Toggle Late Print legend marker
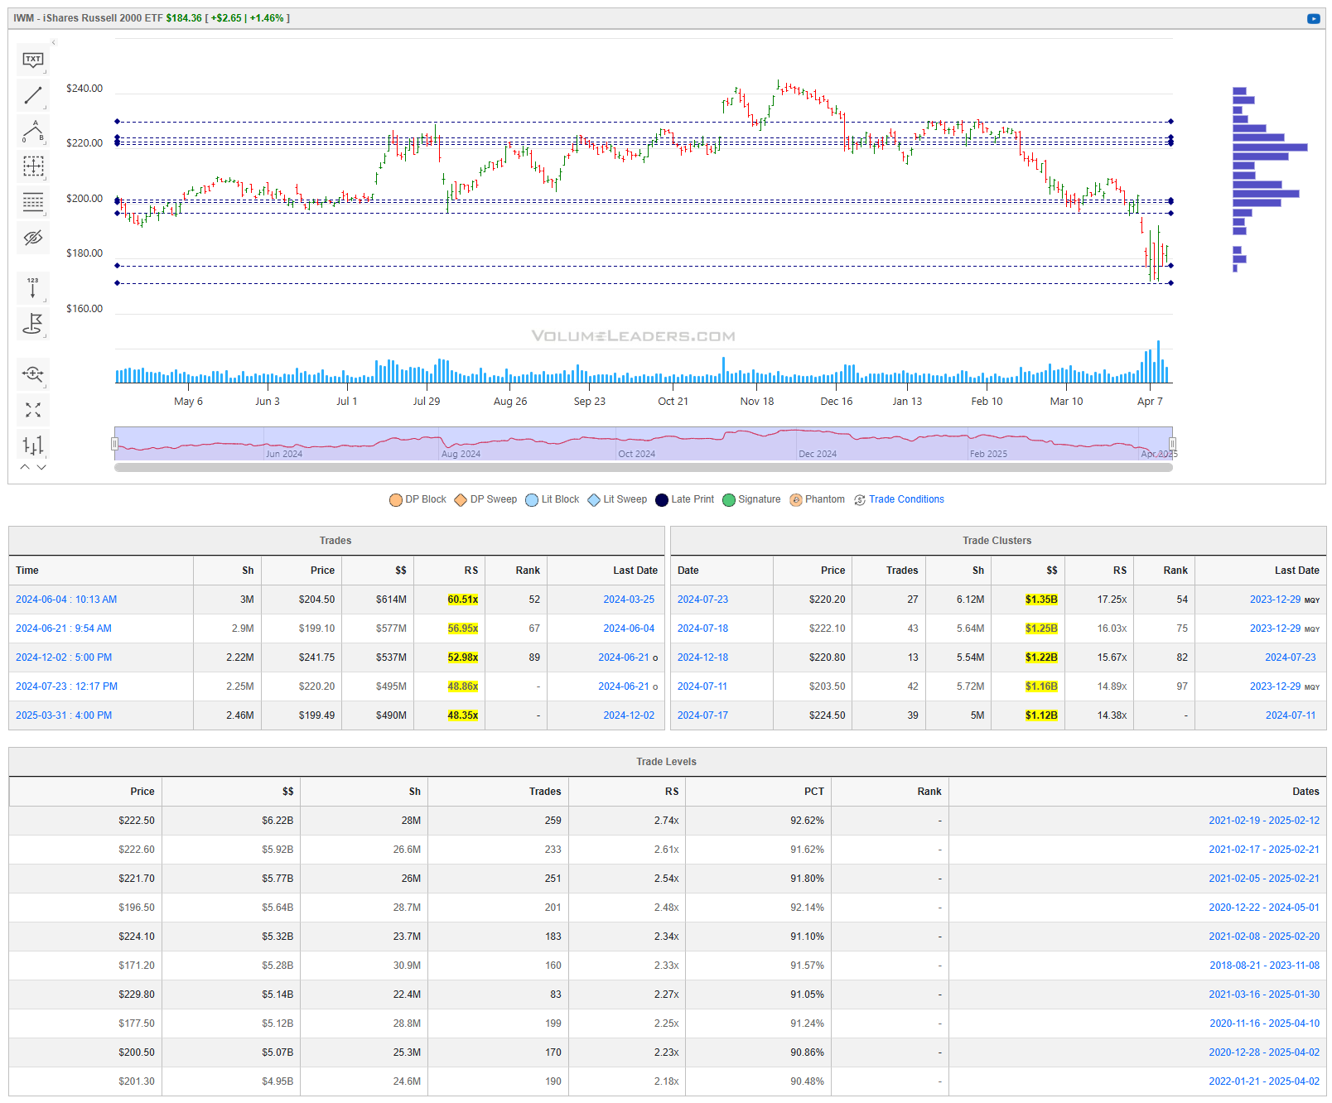Viewport: 1332px width, 1103px height. coord(662,500)
